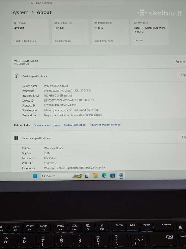
Task: Open the Installed RAM 16.0 GB card
Action: point(110,32)
